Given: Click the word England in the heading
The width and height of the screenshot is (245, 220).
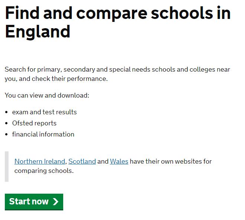Looking at the screenshot, I should (x=38, y=32).
